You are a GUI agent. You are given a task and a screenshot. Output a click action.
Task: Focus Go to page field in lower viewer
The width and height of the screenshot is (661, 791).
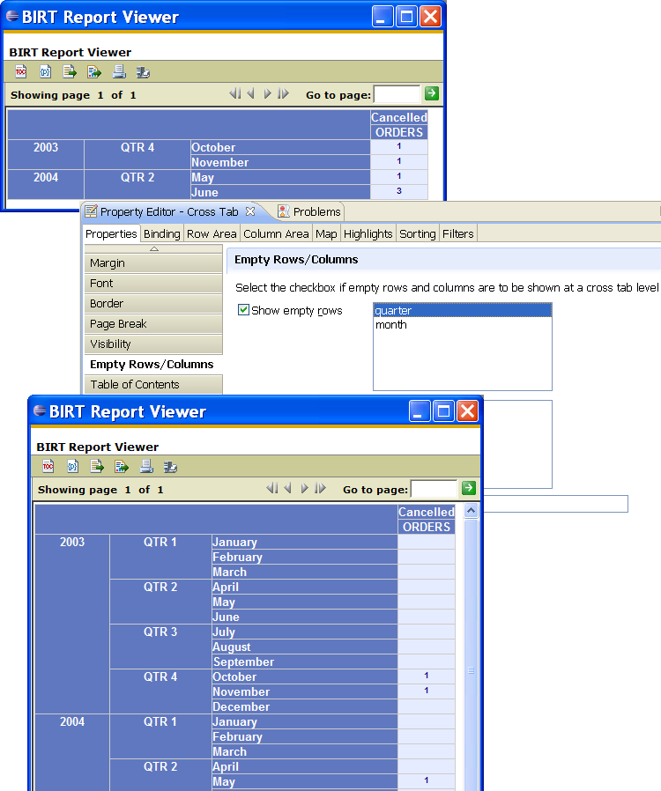434,489
